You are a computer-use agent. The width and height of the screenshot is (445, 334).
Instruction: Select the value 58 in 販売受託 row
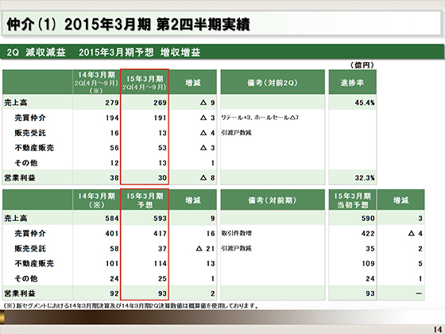point(114,248)
